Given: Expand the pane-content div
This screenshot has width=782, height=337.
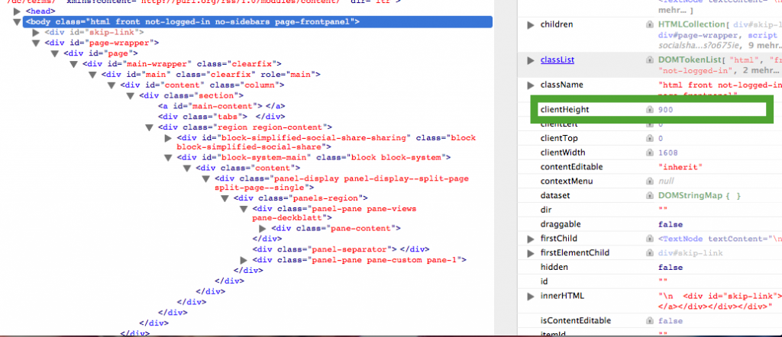Looking at the screenshot, I should (264, 228).
